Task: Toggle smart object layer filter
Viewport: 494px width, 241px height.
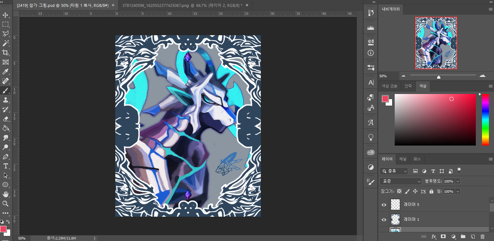Action: click(450, 171)
